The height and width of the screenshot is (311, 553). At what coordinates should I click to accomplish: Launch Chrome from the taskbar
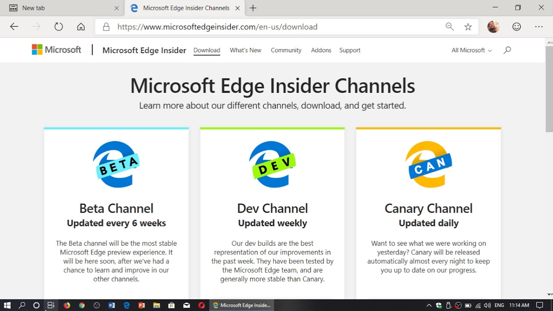coord(82,305)
